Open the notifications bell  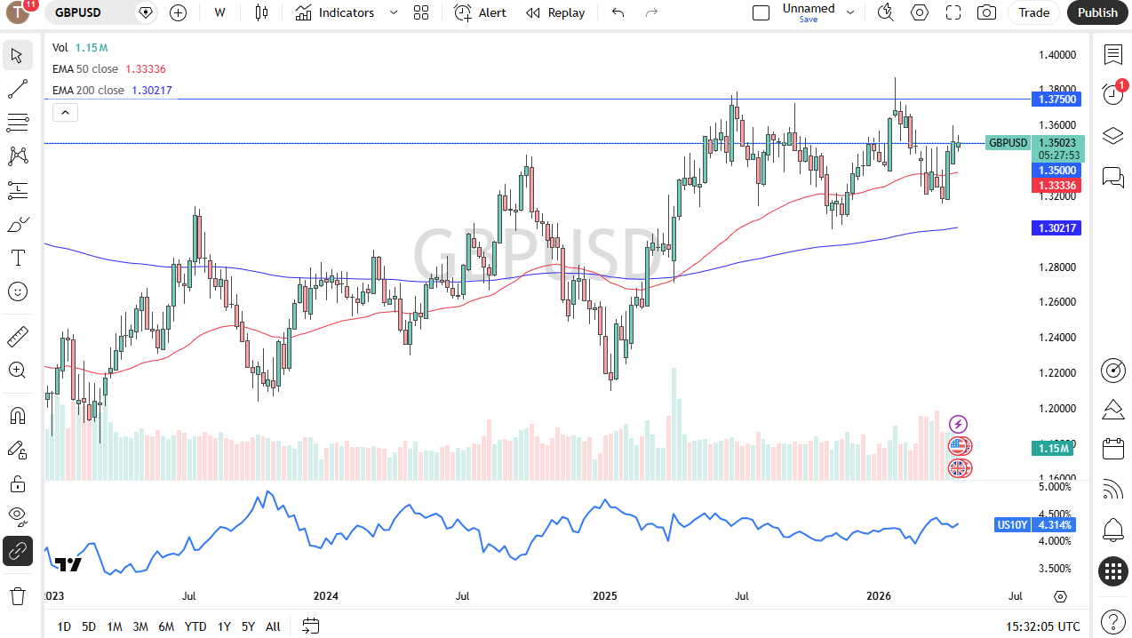click(x=1113, y=530)
